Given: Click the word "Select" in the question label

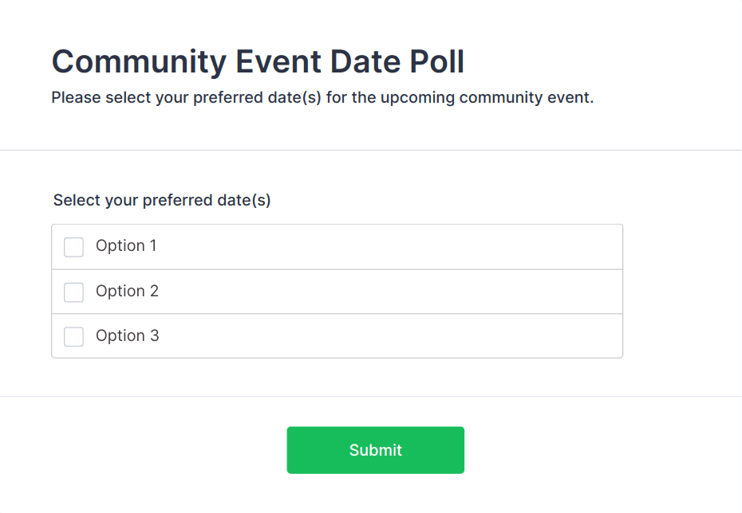Looking at the screenshot, I should click(x=76, y=201).
